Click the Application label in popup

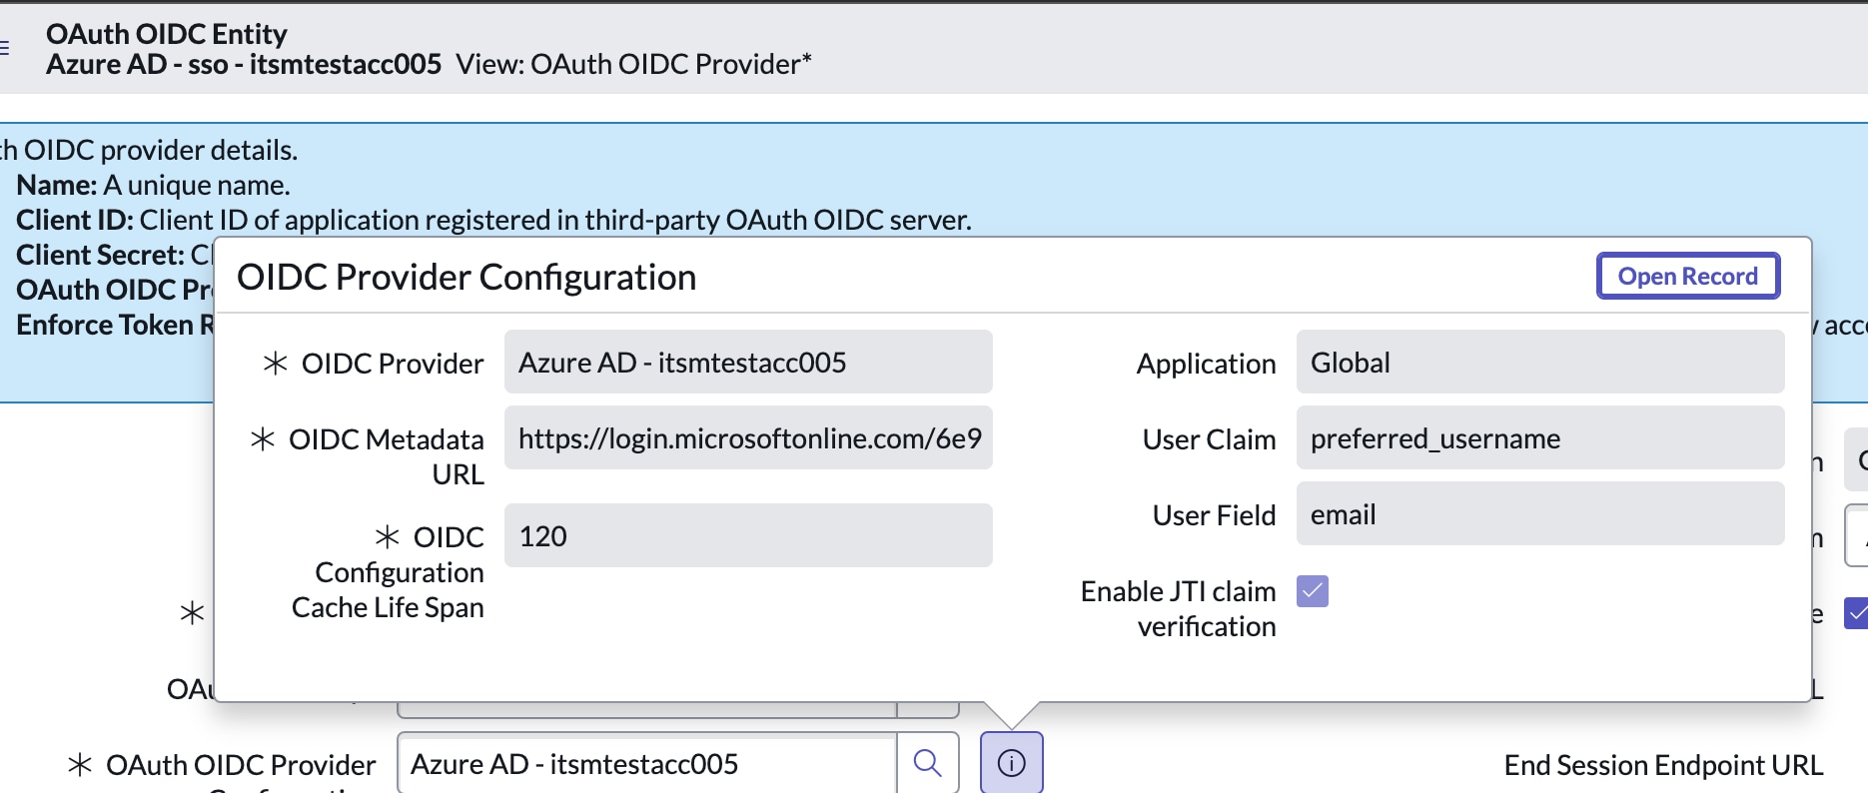tap(1206, 364)
